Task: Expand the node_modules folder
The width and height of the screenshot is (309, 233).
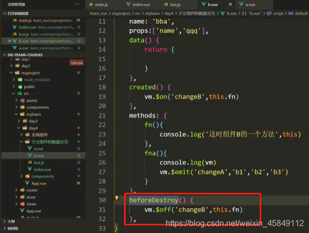Action: point(14,80)
